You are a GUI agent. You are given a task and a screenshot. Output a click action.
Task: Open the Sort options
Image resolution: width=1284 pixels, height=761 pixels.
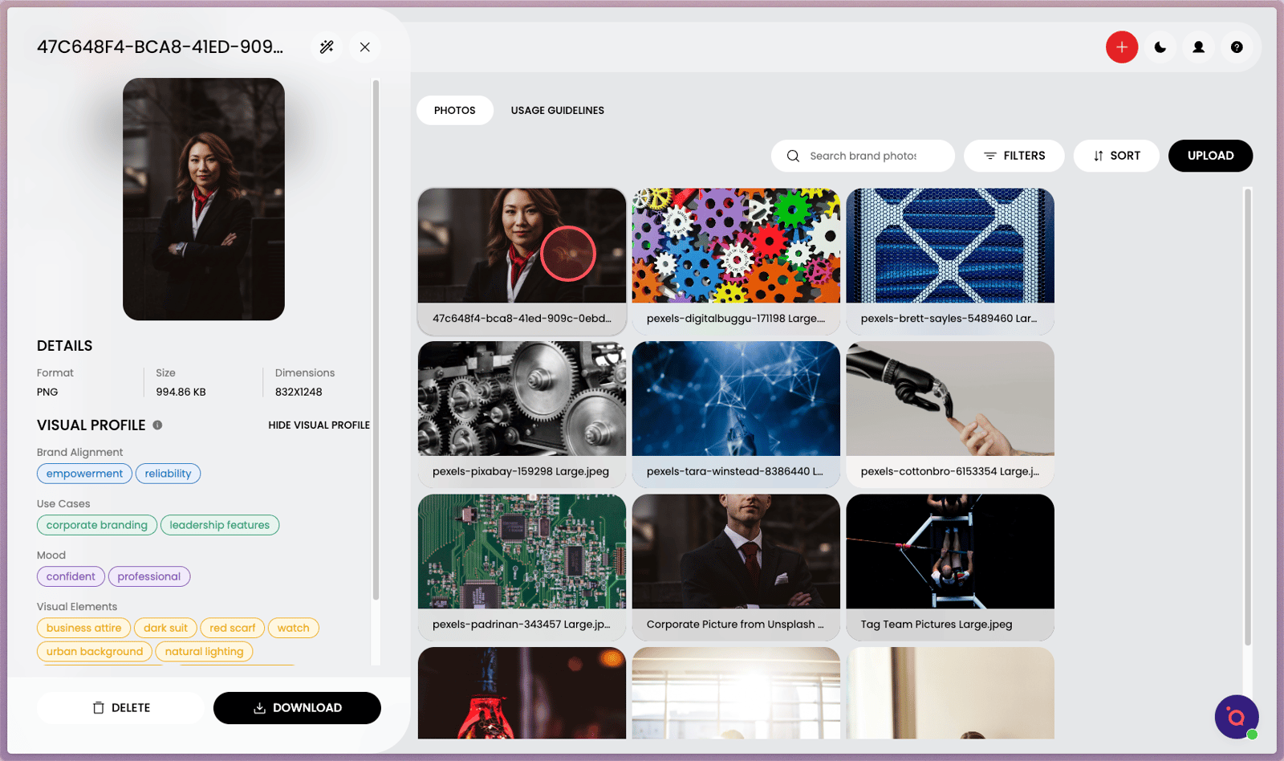tap(1116, 156)
